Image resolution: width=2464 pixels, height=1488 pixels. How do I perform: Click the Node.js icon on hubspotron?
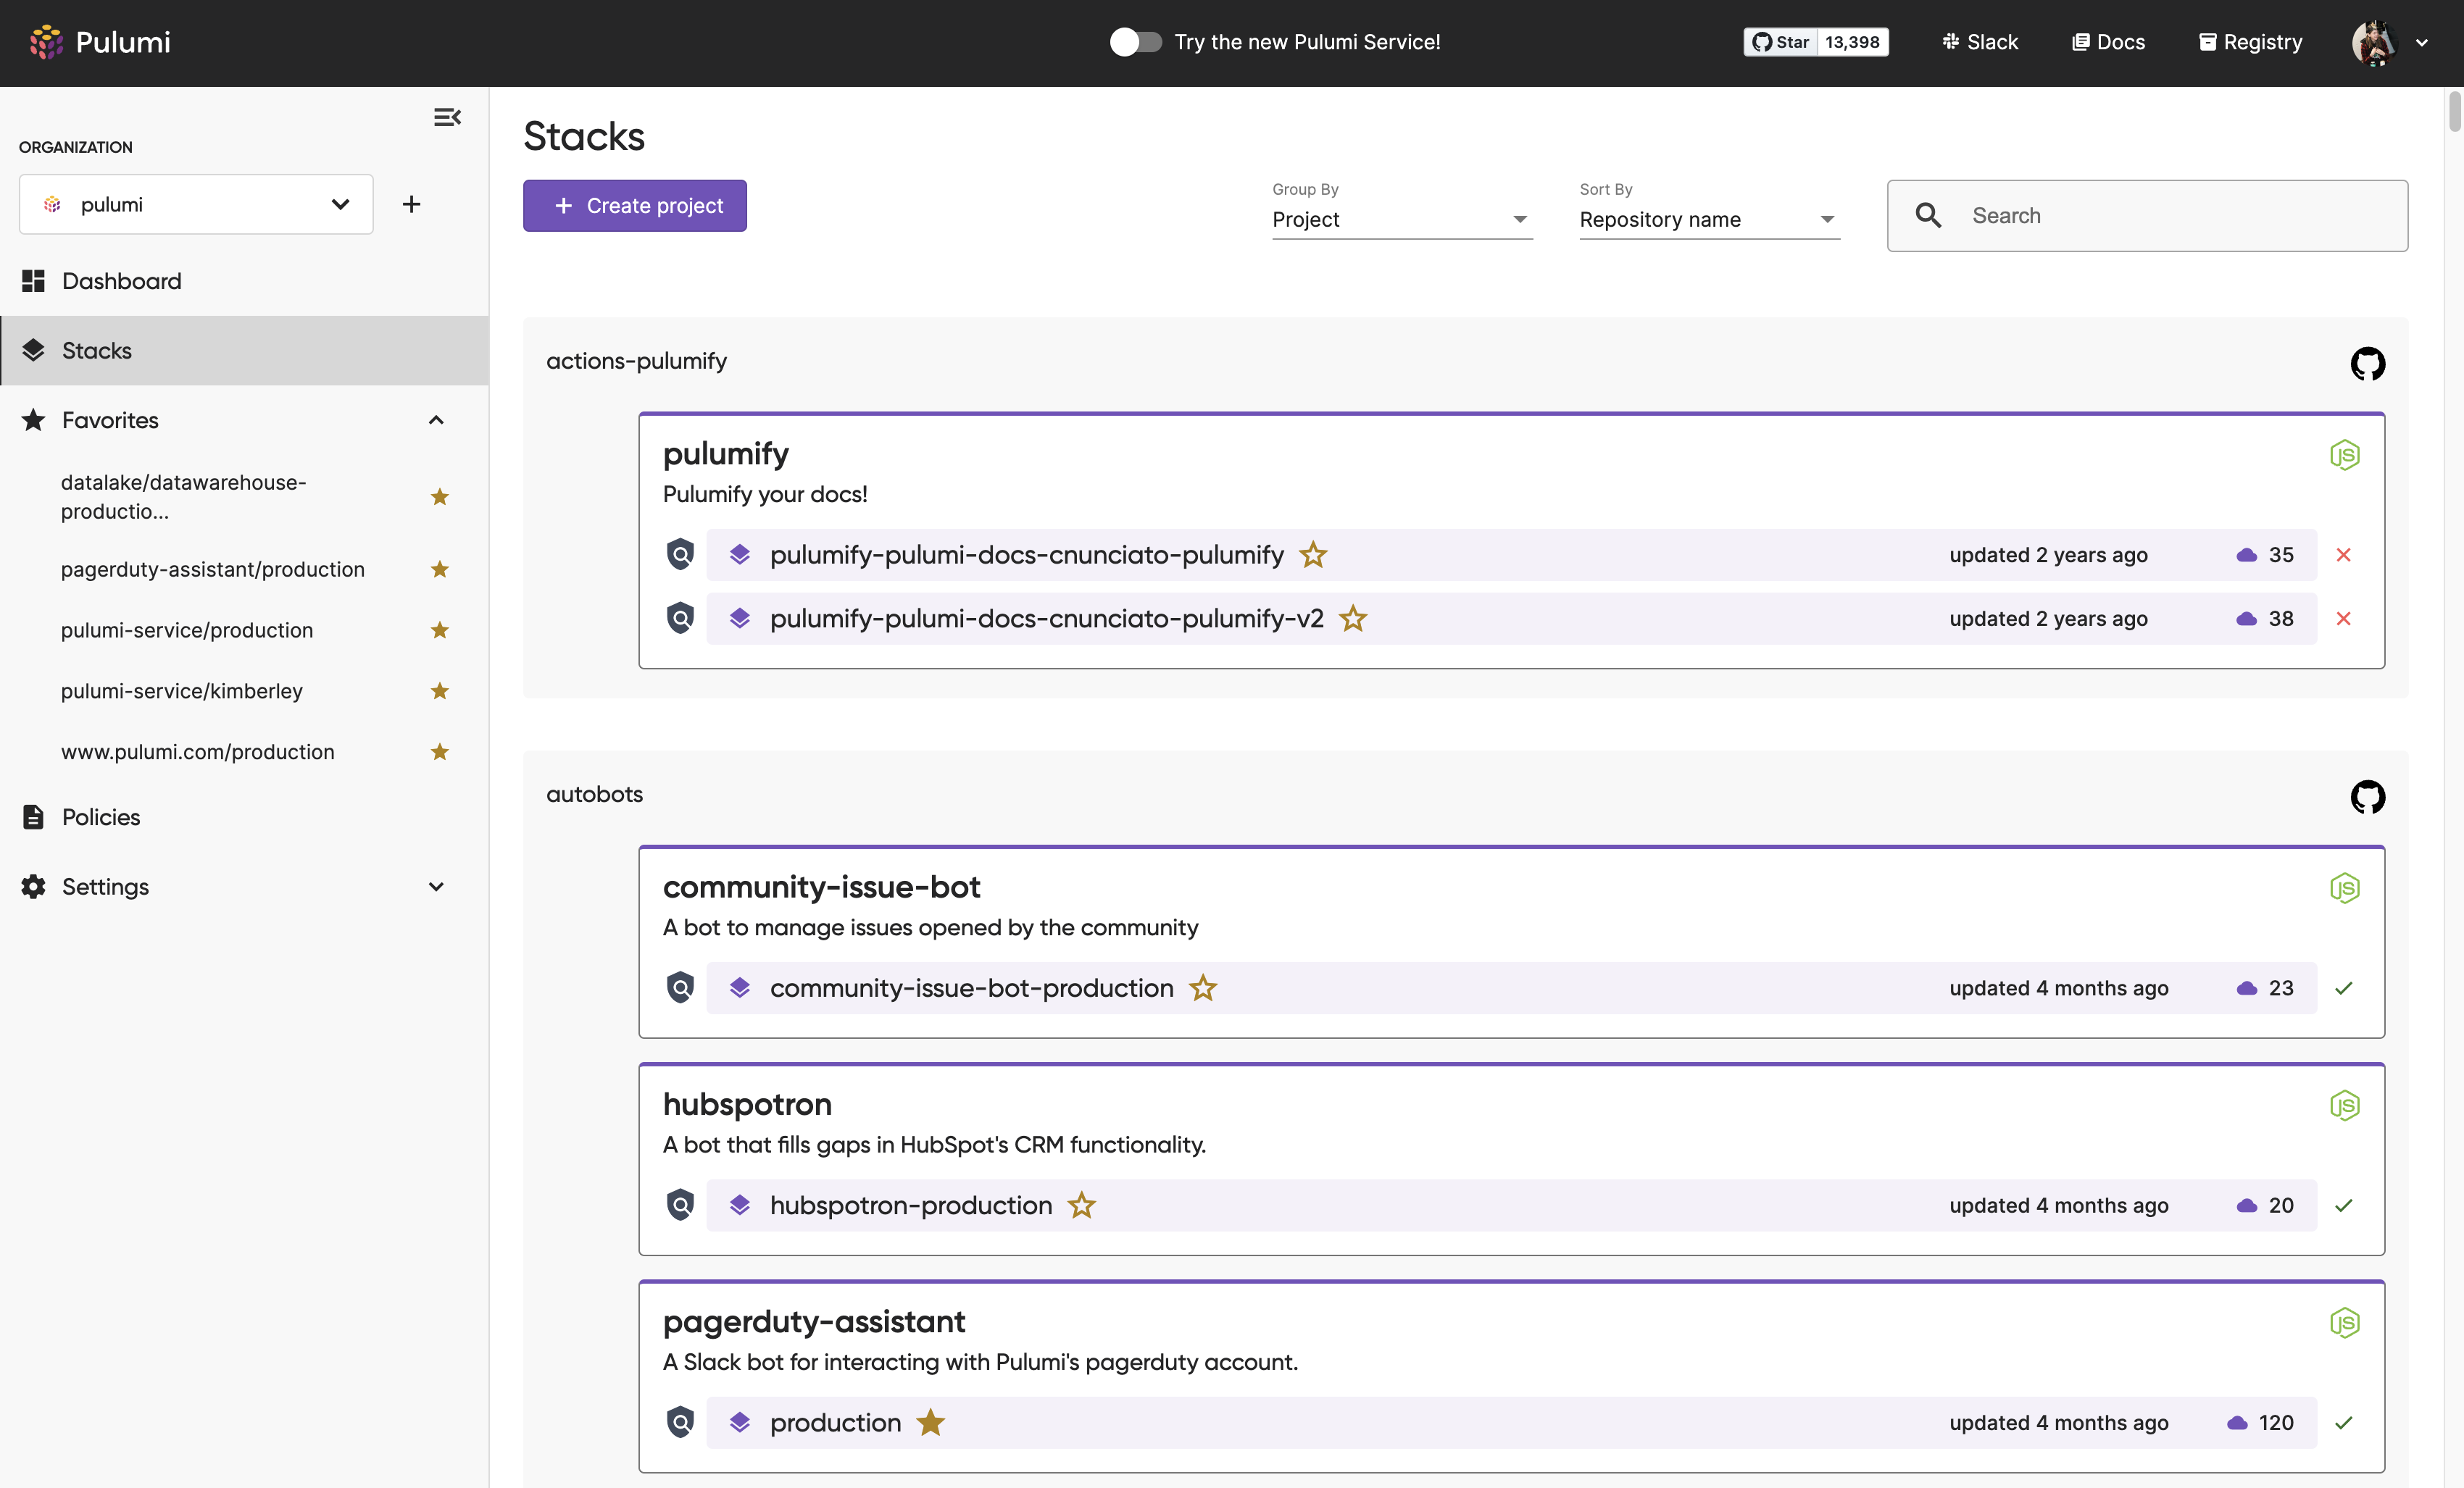(2344, 1105)
